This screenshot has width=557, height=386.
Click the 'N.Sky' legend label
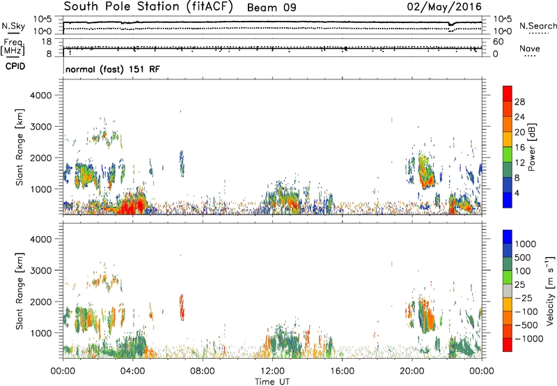(x=13, y=26)
